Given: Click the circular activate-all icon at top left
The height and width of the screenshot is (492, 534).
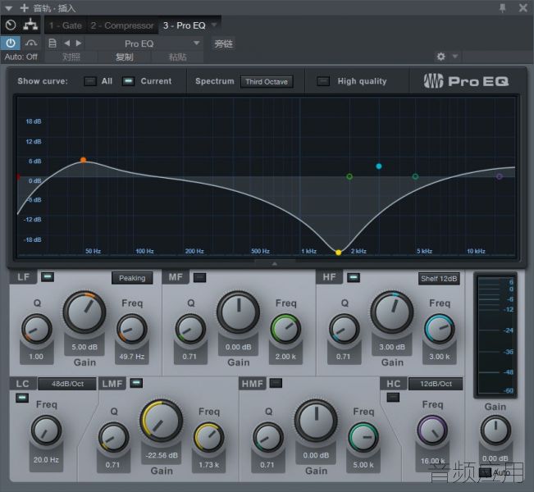Looking at the screenshot, I should pyautogui.click(x=11, y=25).
